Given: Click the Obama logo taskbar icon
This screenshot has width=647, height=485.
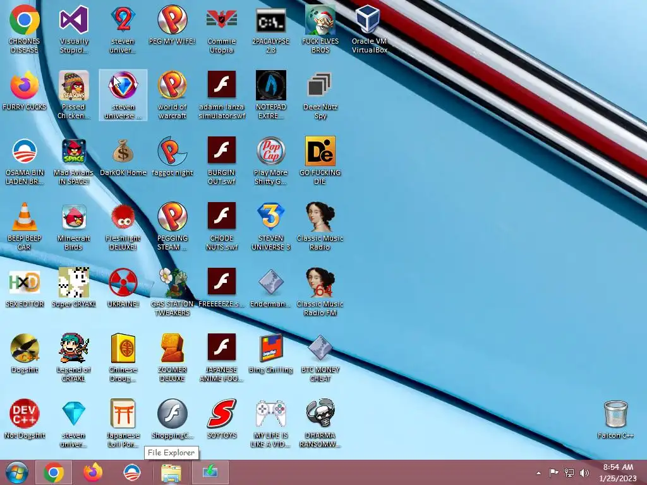Looking at the screenshot, I should coord(132,472).
